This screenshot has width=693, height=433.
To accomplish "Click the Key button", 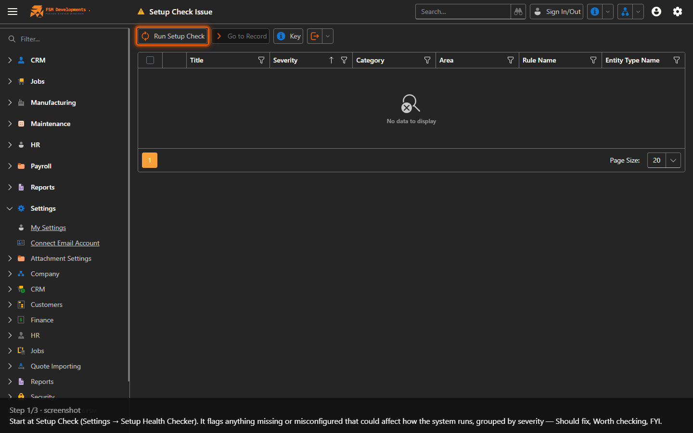I will 288,36.
